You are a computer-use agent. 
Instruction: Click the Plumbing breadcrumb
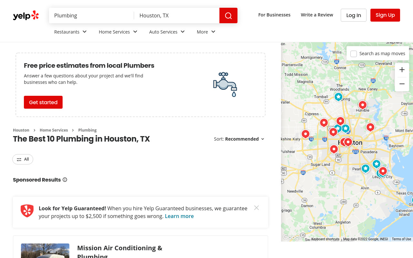(x=87, y=130)
